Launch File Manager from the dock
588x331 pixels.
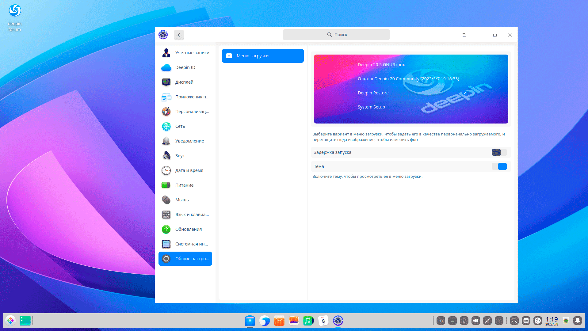pyautogui.click(x=250, y=321)
